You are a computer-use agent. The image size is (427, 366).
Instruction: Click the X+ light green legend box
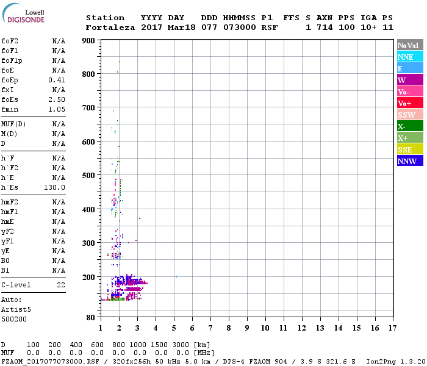pos(410,138)
